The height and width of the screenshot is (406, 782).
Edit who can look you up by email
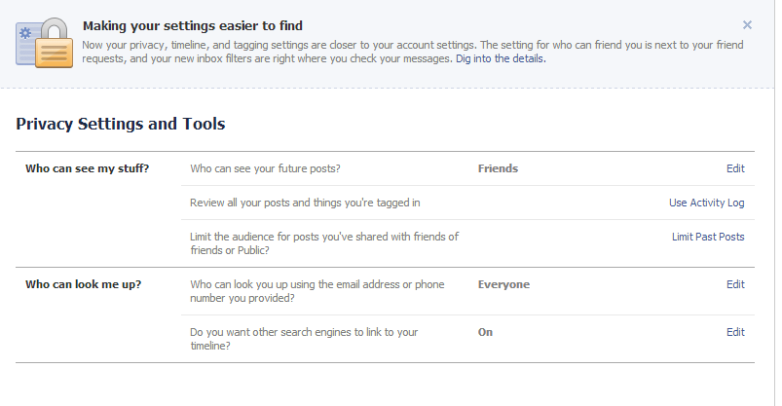coord(735,284)
